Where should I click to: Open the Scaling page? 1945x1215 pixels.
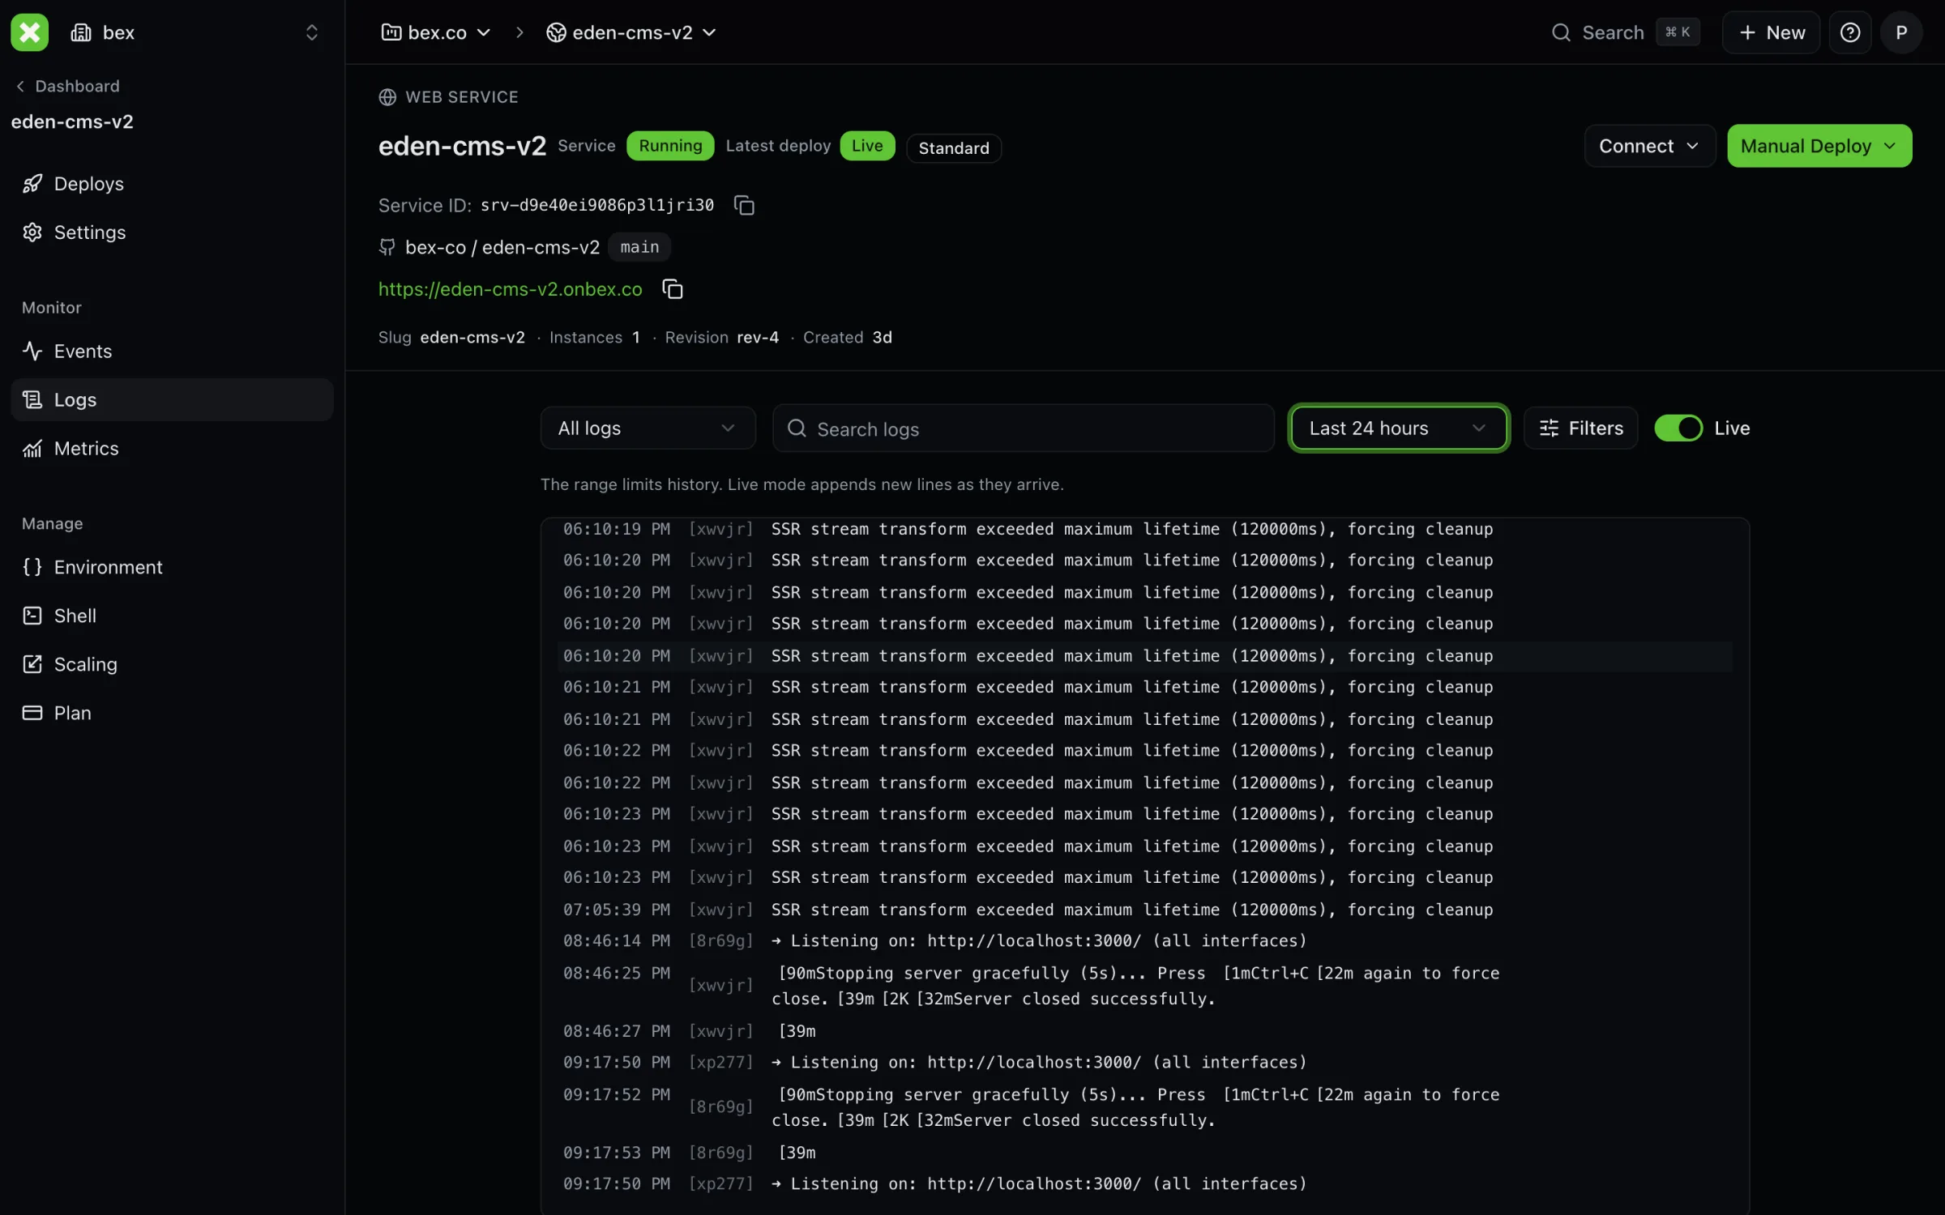click(x=172, y=664)
